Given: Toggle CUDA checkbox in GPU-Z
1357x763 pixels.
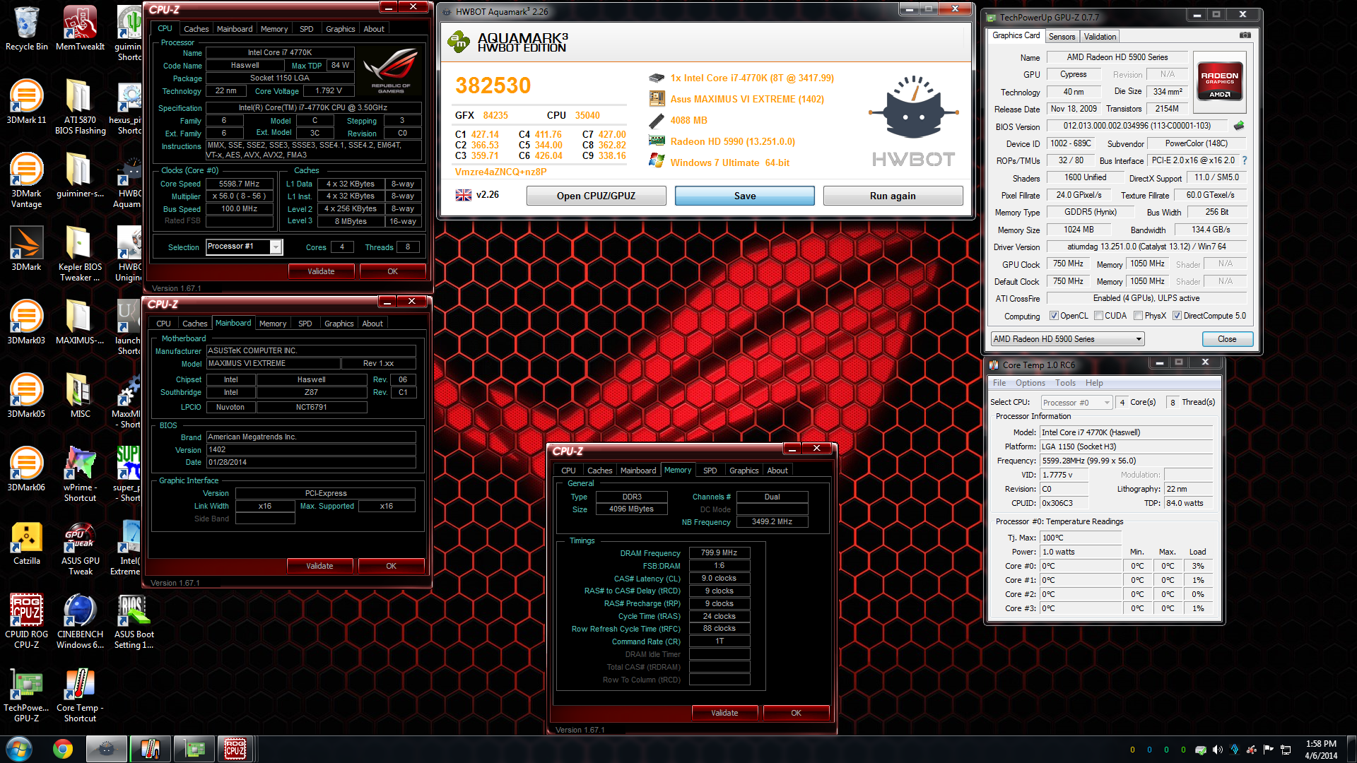Looking at the screenshot, I should 1098,316.
